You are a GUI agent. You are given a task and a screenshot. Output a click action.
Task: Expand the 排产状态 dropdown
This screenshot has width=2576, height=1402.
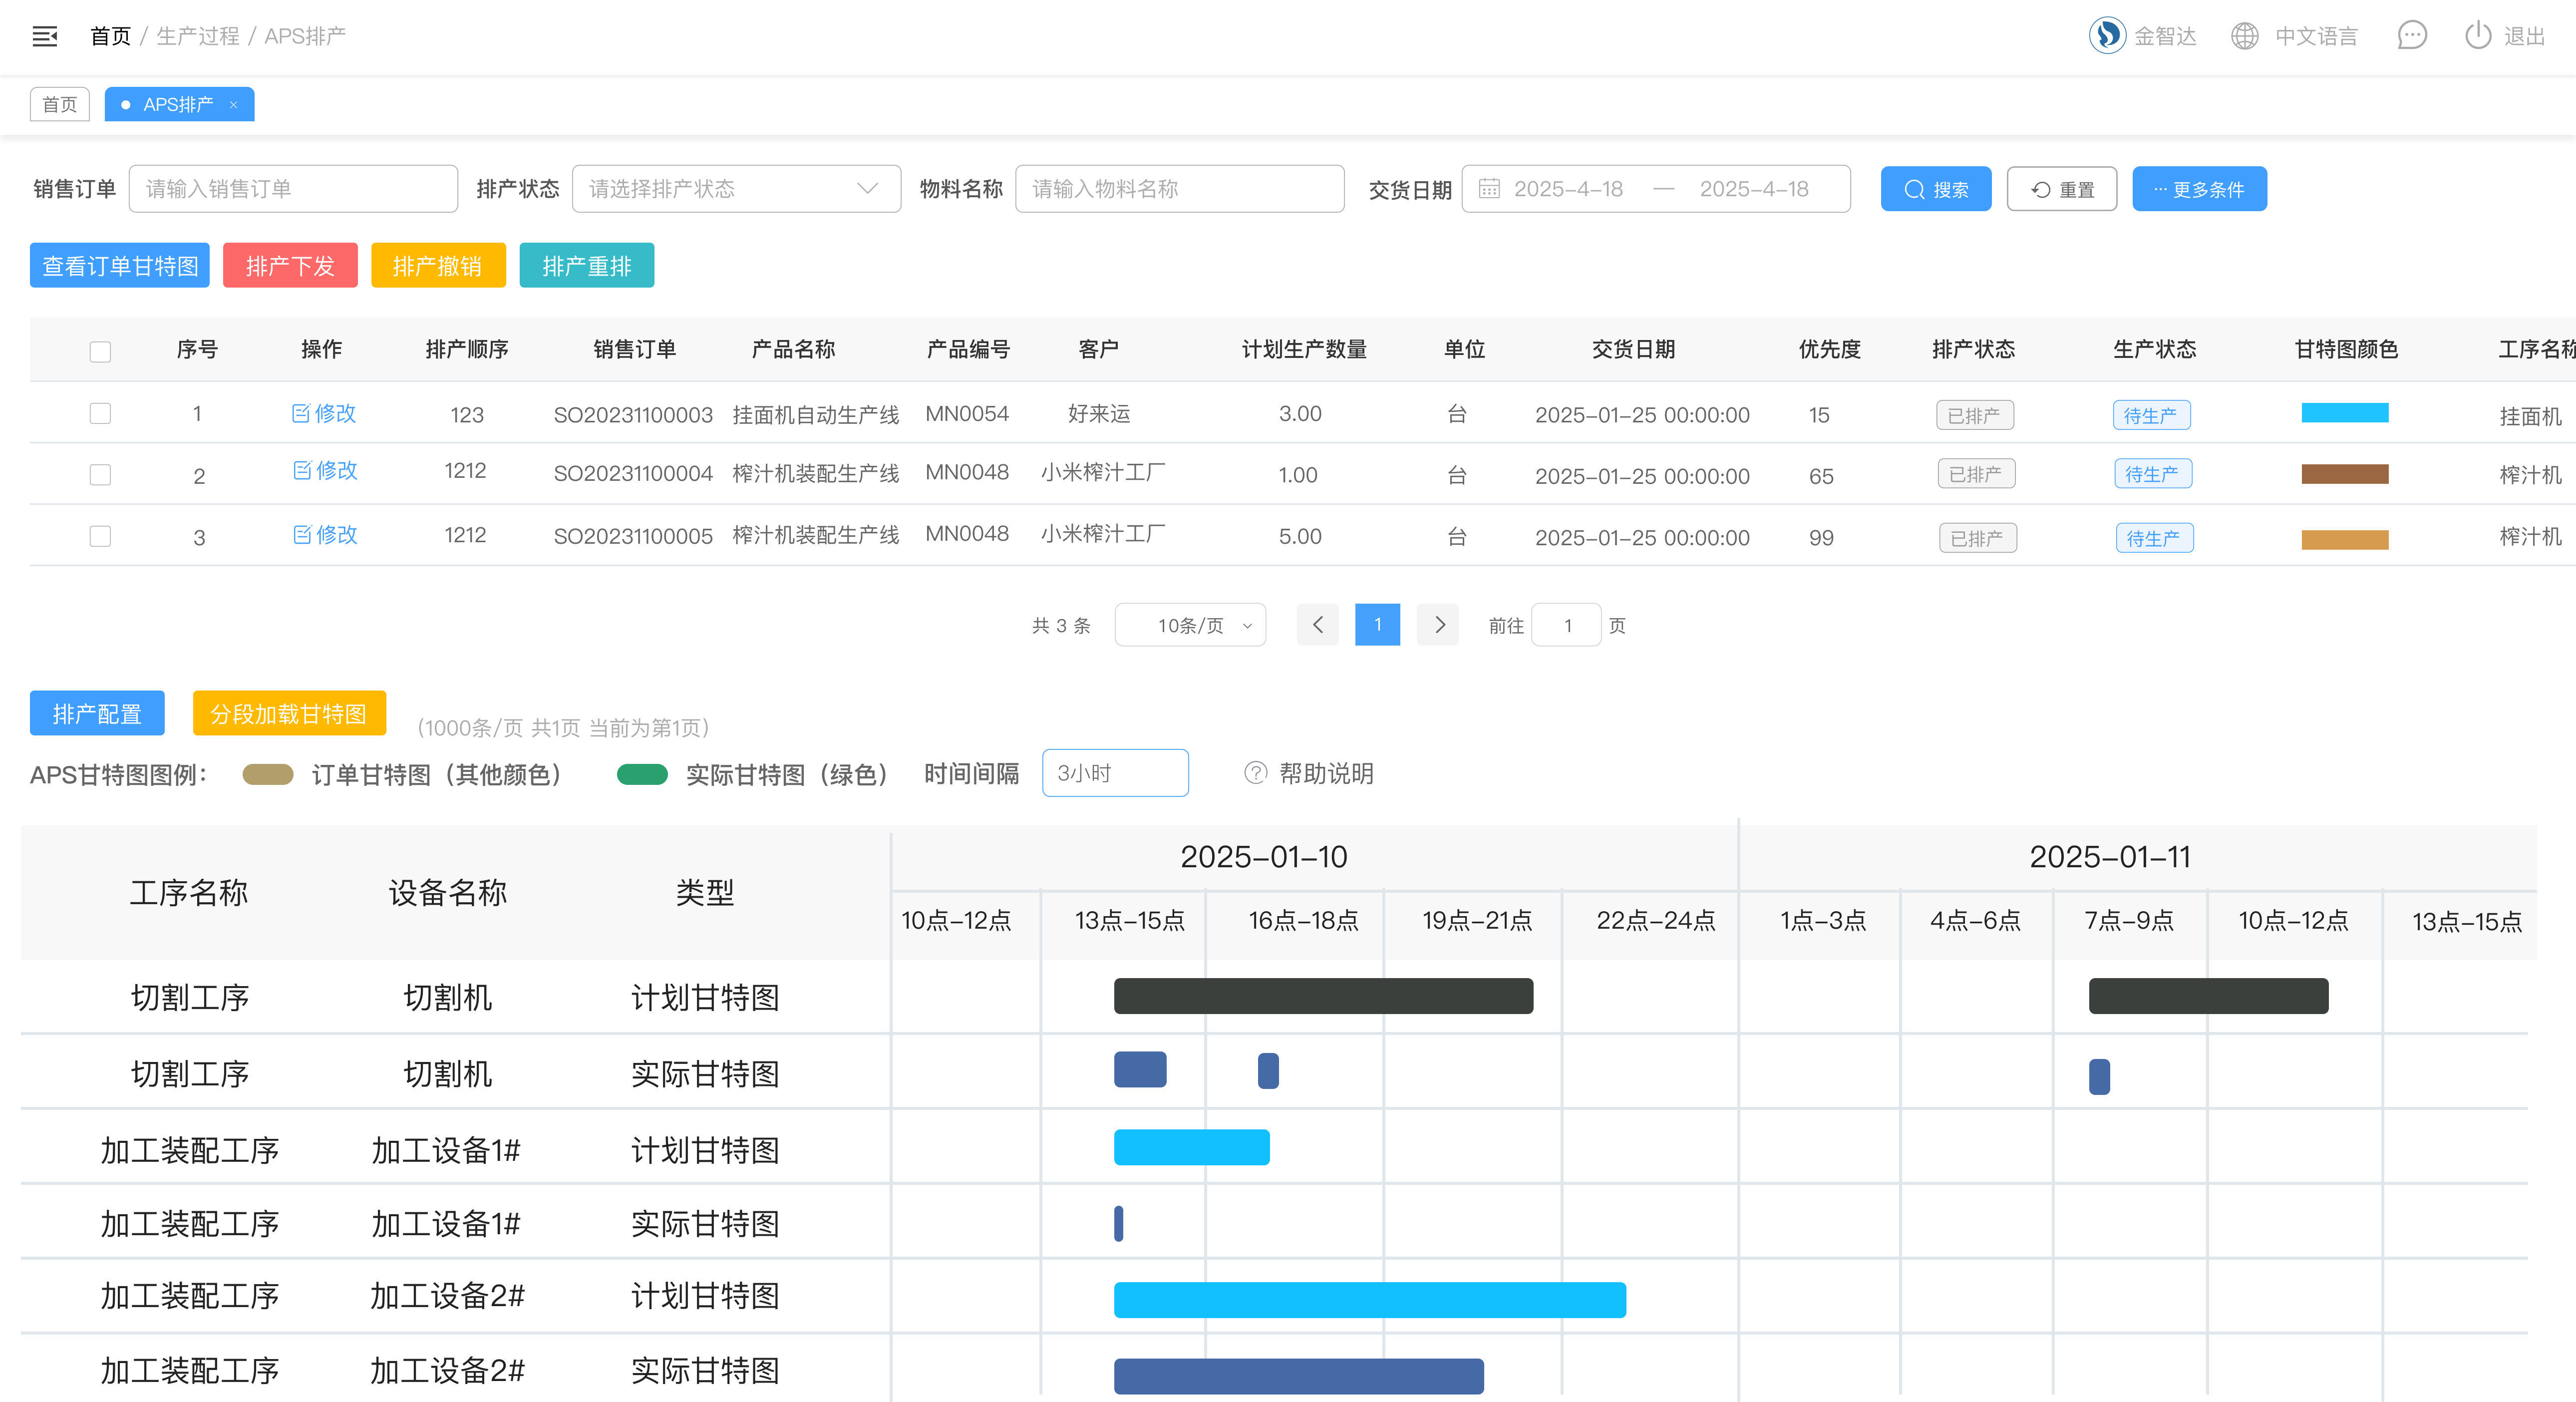point(736,189)
